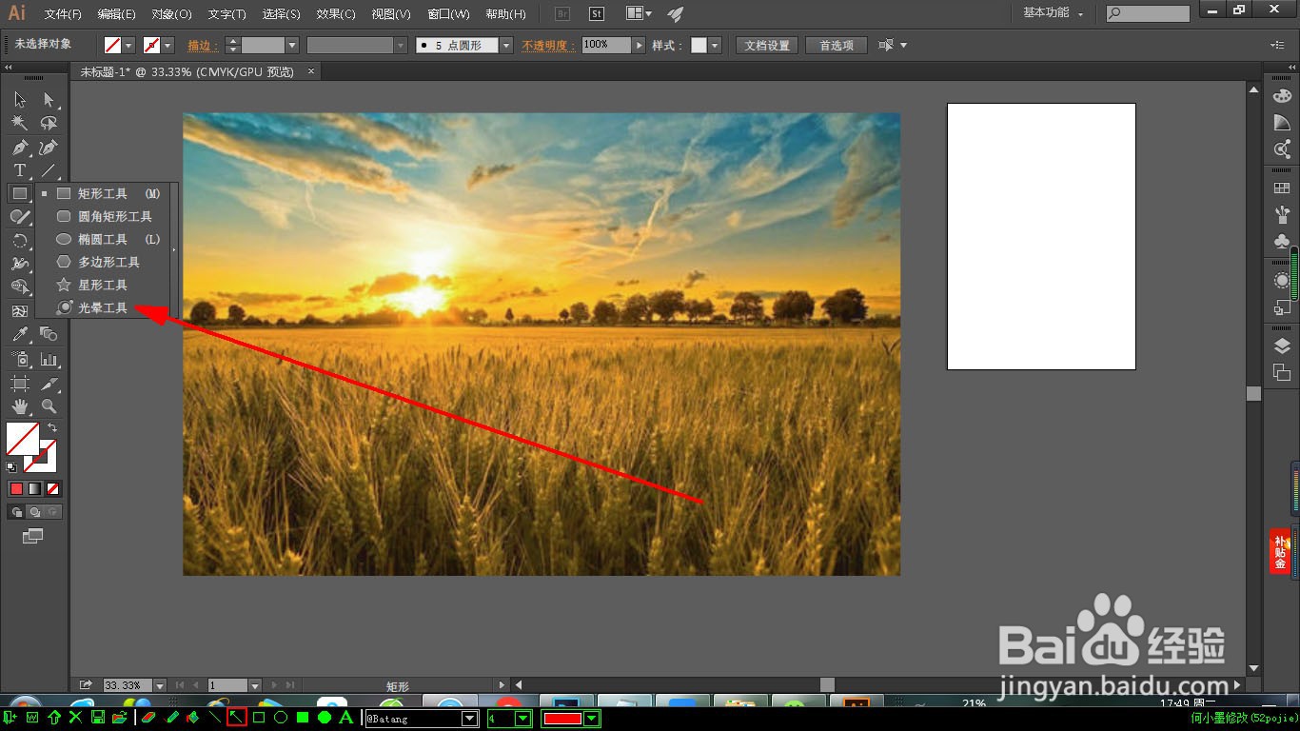1300x731 pixels.
Task: Swap fill and stroke colors
Action: point(52,428)
